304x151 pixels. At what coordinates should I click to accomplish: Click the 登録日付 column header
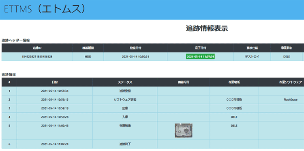[x=135, y=48]
